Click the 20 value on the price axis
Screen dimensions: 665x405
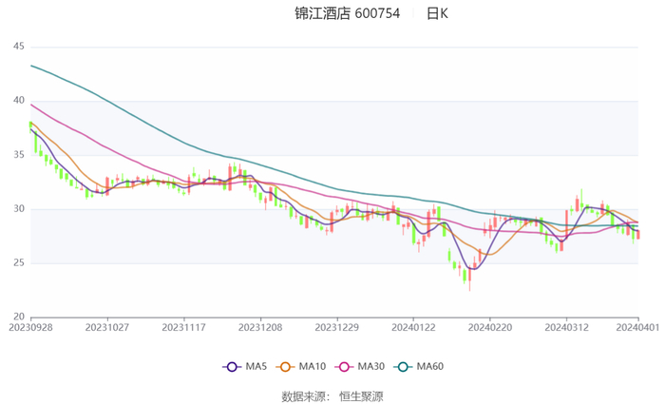coord(18,317)
